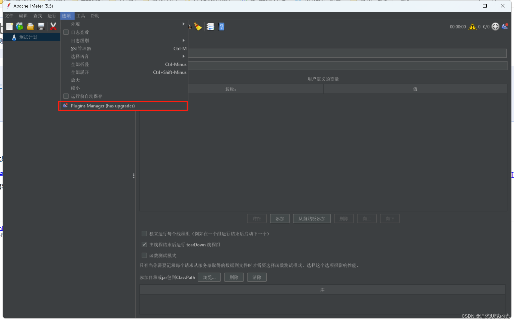Viewport: 514px width, 321px height.
Task: Click the Cut scissors icon
Action: [53, 26]
